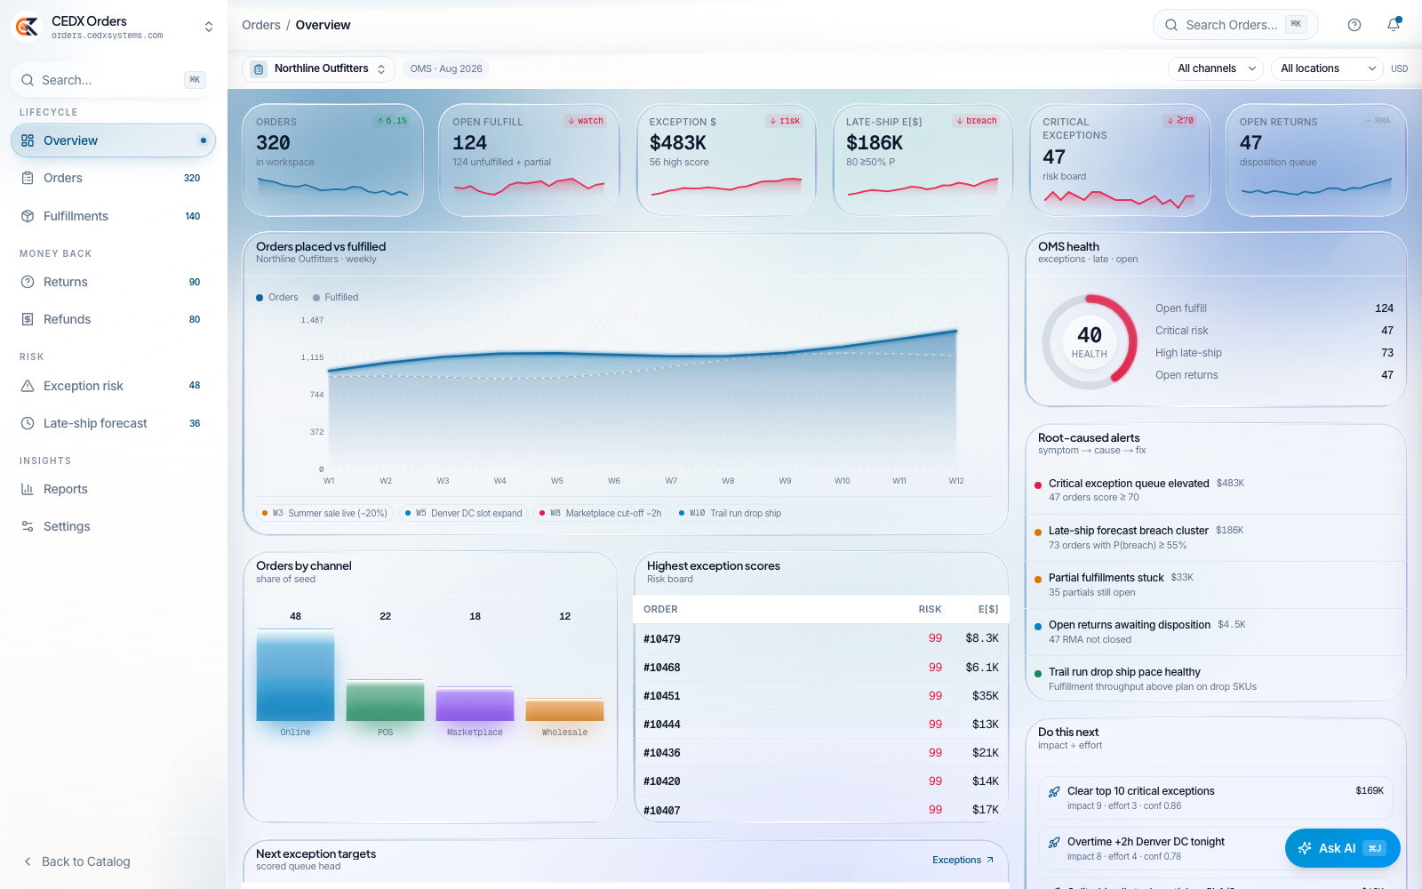Click the W5 Denver DC slot expand chip

tap(463, 513)
